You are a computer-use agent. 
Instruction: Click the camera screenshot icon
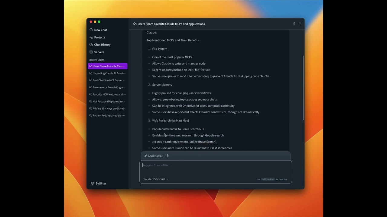[167, 156]
